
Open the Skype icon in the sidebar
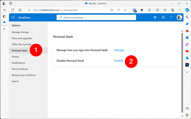187,58
